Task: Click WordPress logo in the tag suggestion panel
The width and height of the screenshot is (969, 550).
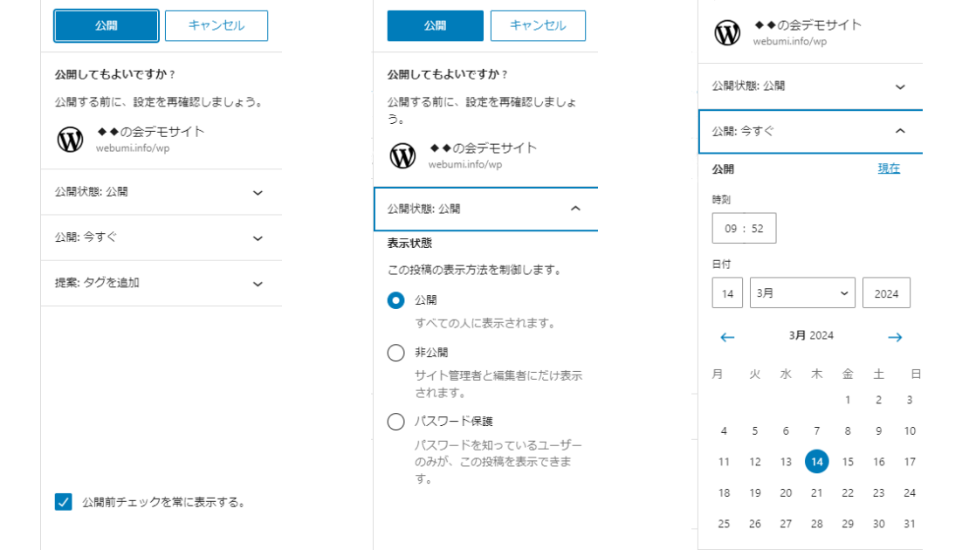Action: (70, 140)
